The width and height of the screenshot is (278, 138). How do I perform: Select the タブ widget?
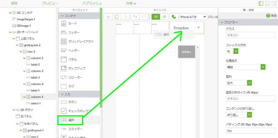click(x=79, y=86)
